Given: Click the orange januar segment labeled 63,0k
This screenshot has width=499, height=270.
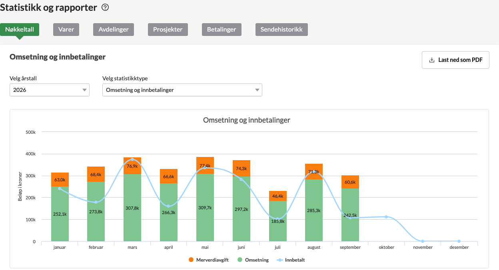Looking at the screenshot, I should pos(60,179).
